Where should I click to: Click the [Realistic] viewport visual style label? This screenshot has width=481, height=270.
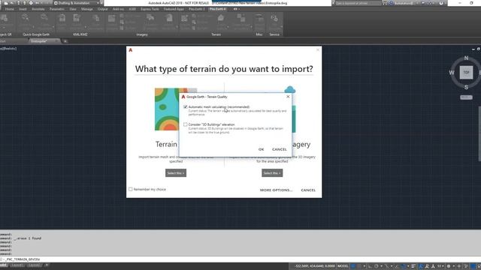[x=9, y=49]
